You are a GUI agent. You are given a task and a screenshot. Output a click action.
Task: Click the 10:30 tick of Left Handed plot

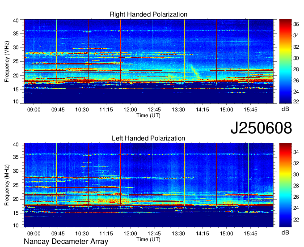pos(82,234)
